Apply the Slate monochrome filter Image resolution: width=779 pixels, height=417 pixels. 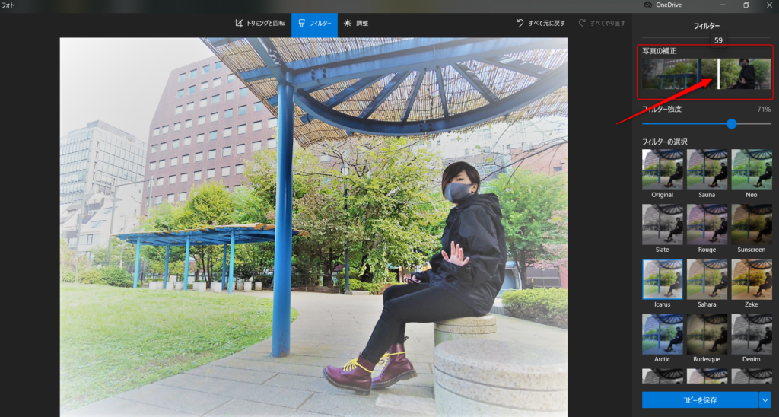[662, 224]
